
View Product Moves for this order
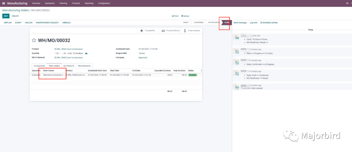tap(170, 31)
